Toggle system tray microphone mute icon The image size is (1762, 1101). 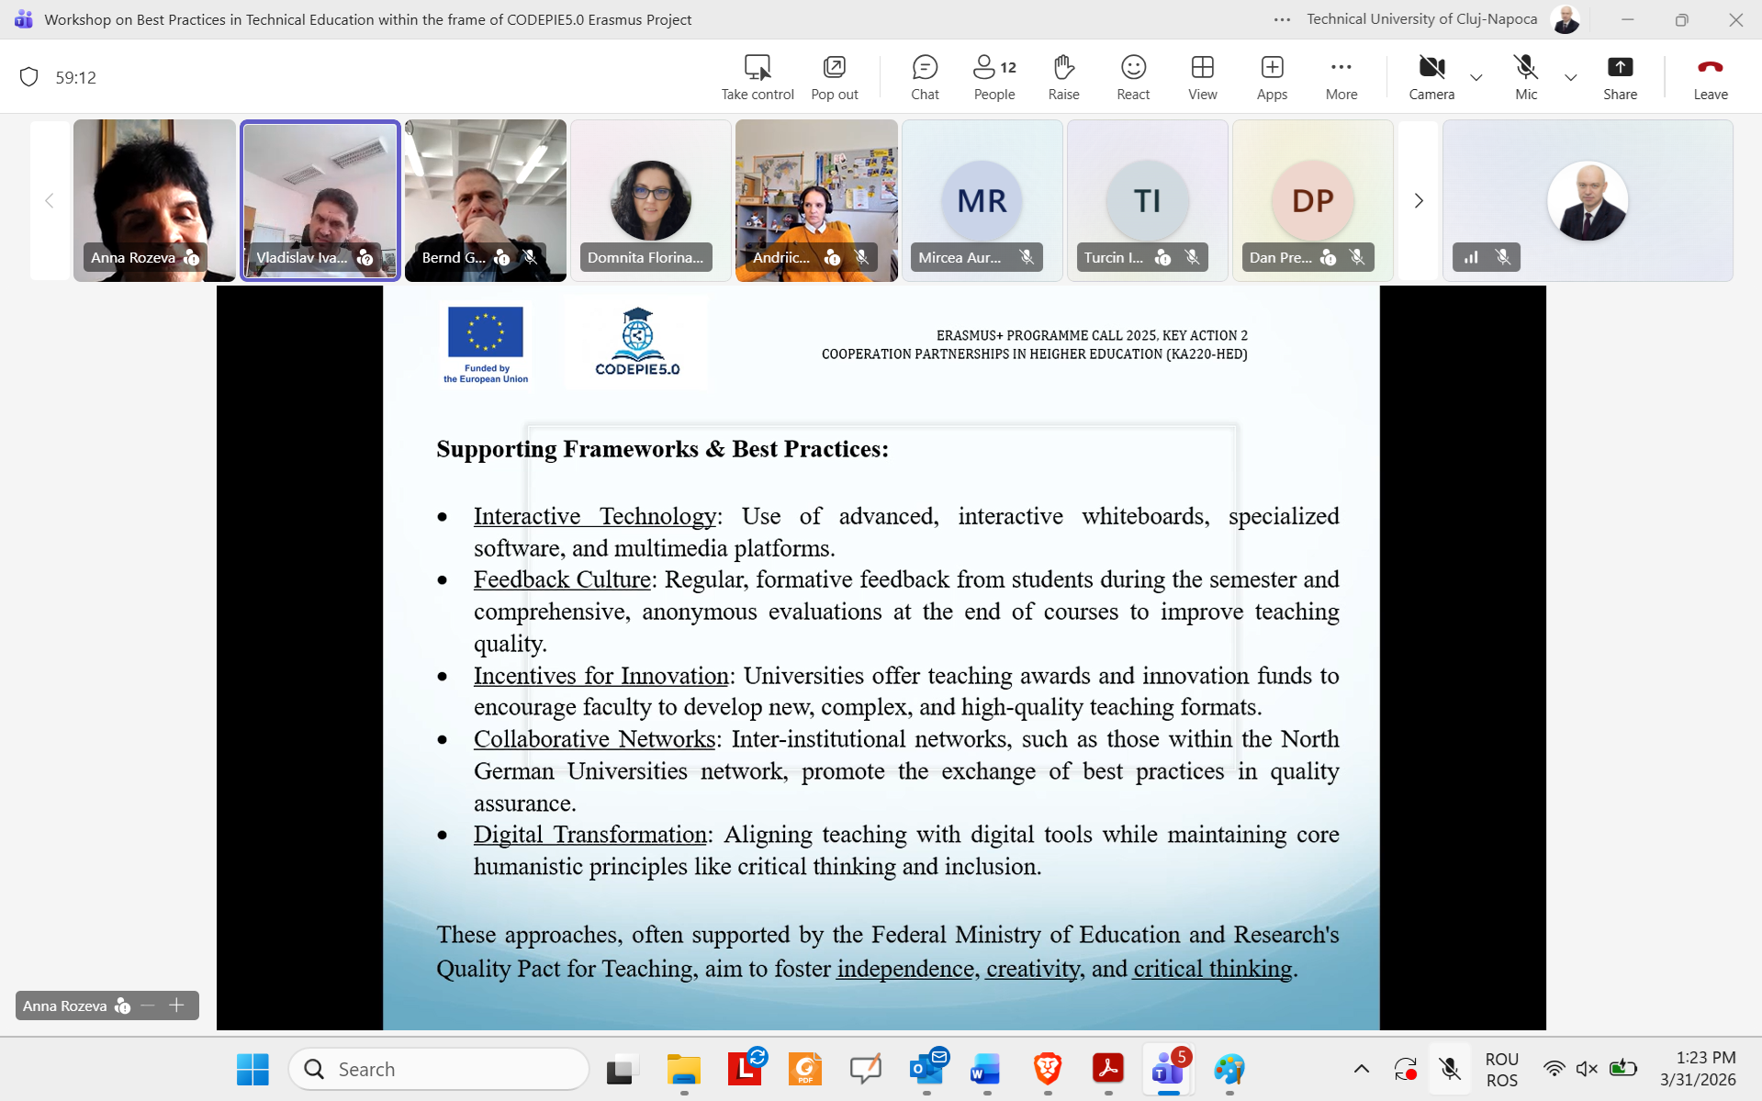(1450, 1069)
